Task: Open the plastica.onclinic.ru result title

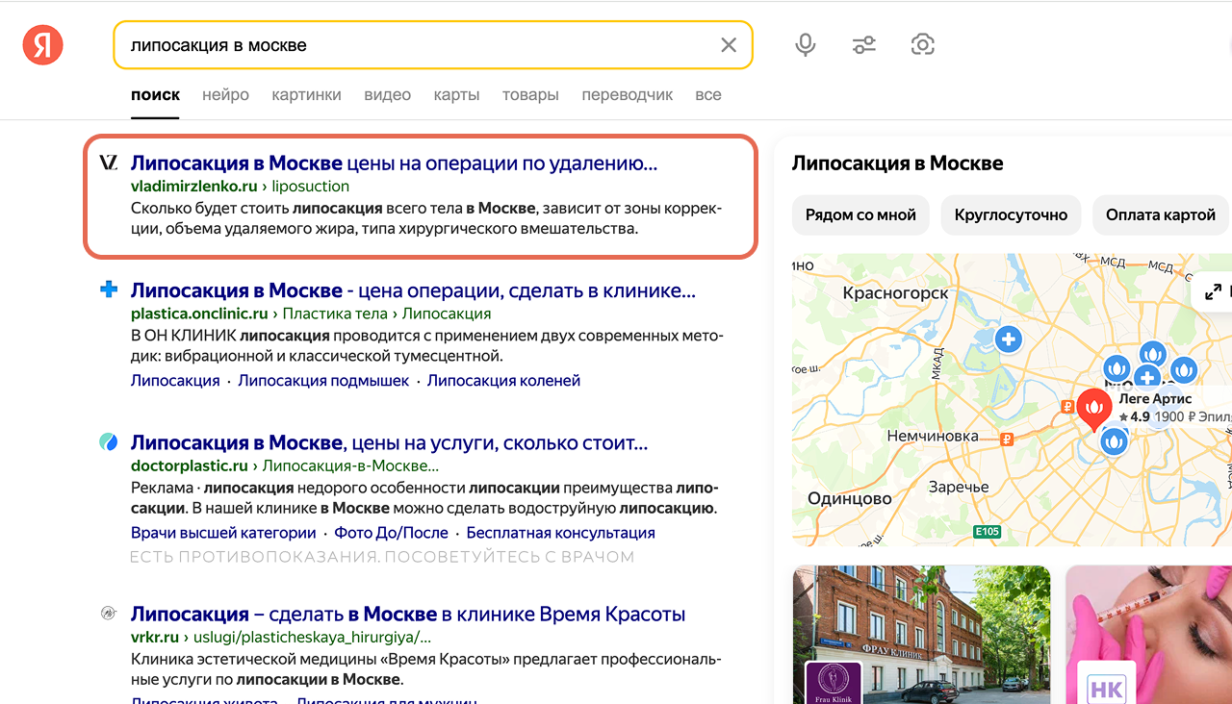Action: [x=413, y=290]
